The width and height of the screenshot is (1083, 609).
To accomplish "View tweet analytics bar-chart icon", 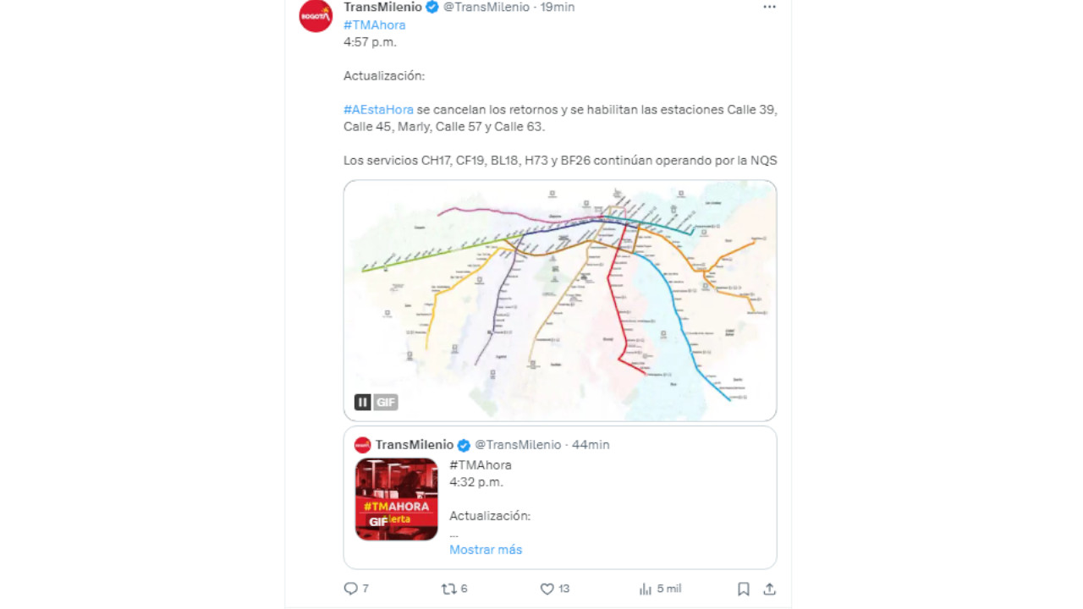I will [646, 589].
